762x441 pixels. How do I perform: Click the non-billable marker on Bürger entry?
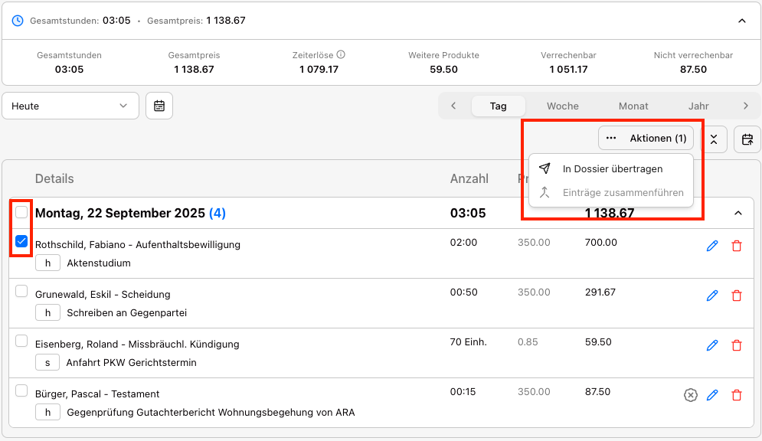pyautogui.click(x=690, y=395)
